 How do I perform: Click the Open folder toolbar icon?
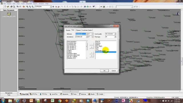tap(8, 7)
